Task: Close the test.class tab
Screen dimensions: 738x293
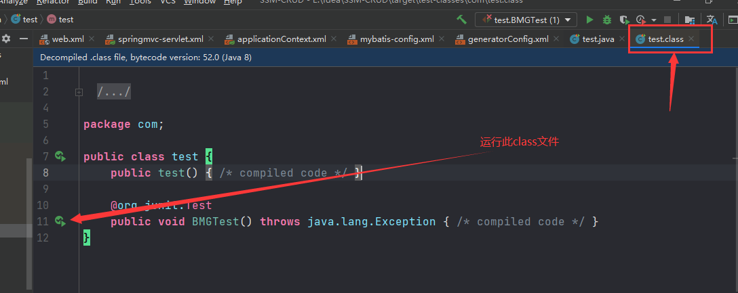Action: point(691,39)
